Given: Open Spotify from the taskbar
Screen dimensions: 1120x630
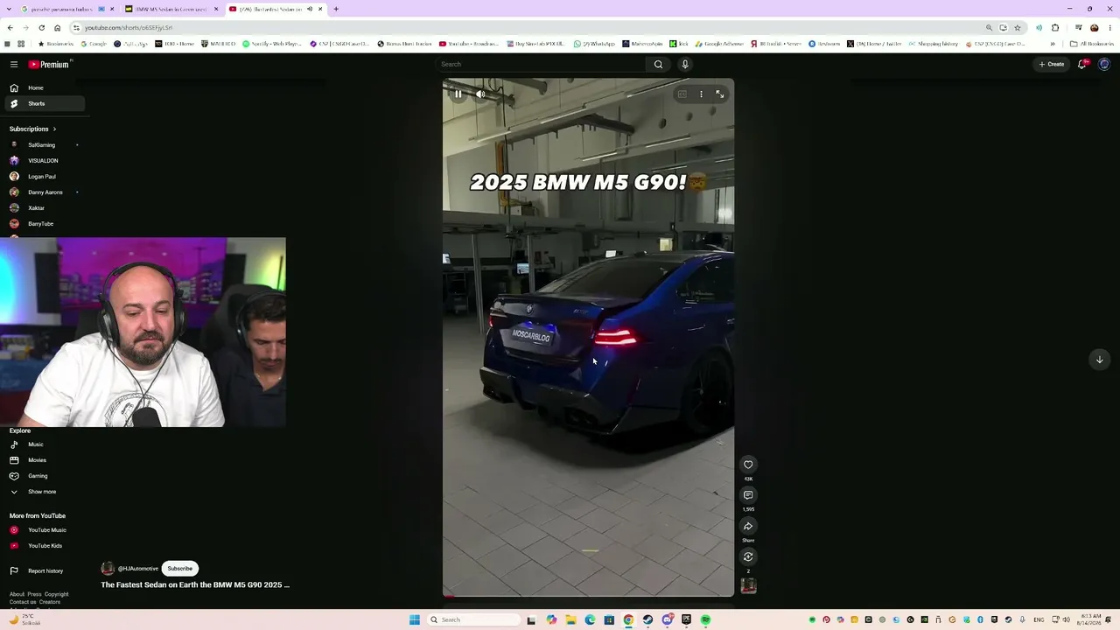Looking at the screenshot, I should tap(705, 619).
